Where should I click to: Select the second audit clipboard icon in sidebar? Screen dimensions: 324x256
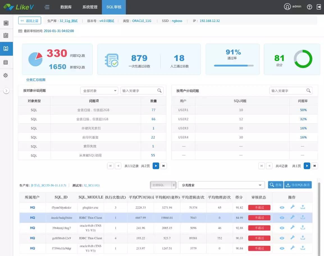click(6, 35)
